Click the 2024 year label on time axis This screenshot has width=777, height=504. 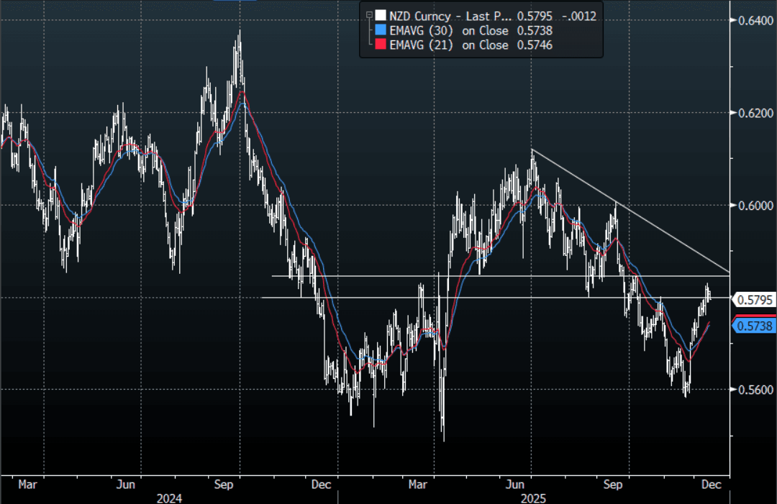pyautogui.click(x=169, y=498)
